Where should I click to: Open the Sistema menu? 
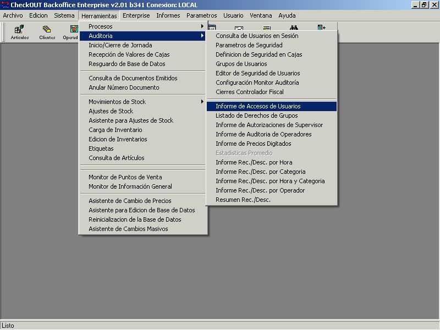(x=64, y=15)
